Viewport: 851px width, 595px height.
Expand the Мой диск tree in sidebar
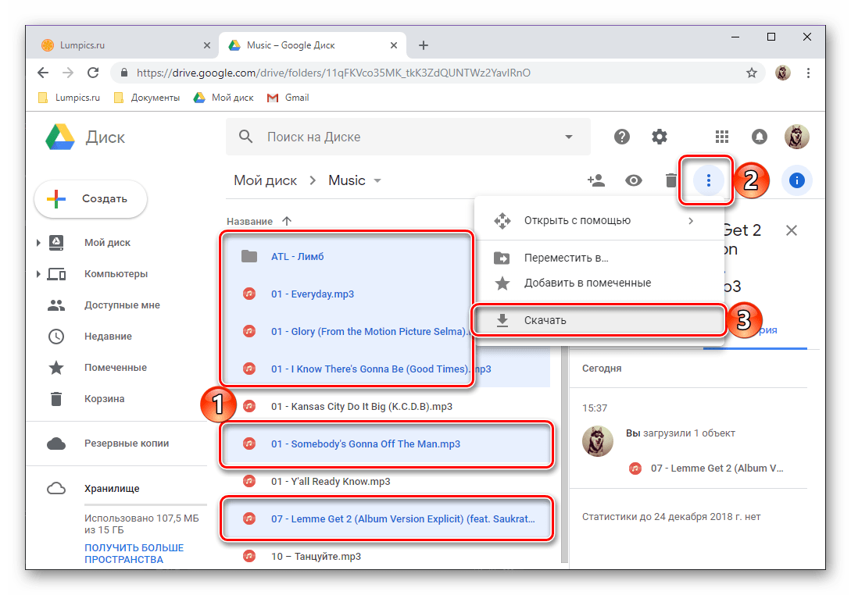38,243
